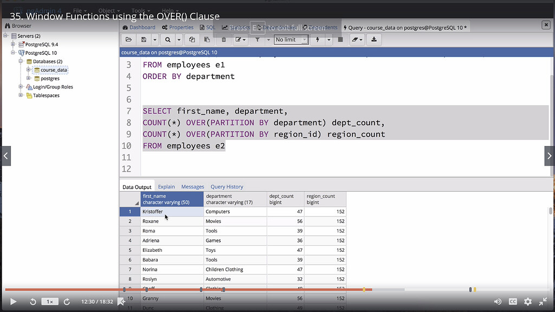Open the filter options dropdown arrow
Viewport: 555px width, 312px height.
[x=268, y=40]
